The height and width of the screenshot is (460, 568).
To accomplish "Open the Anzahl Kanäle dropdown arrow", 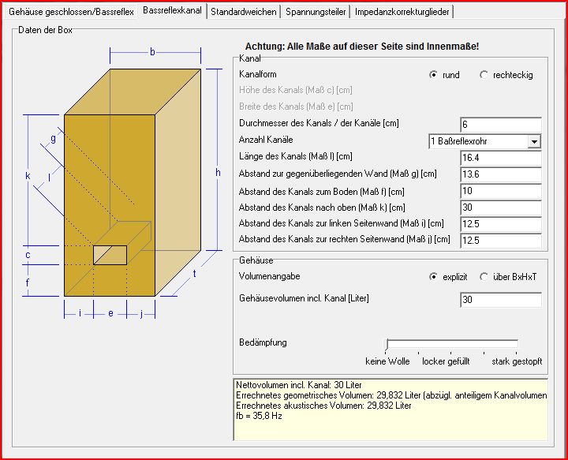I will (534, 141).
